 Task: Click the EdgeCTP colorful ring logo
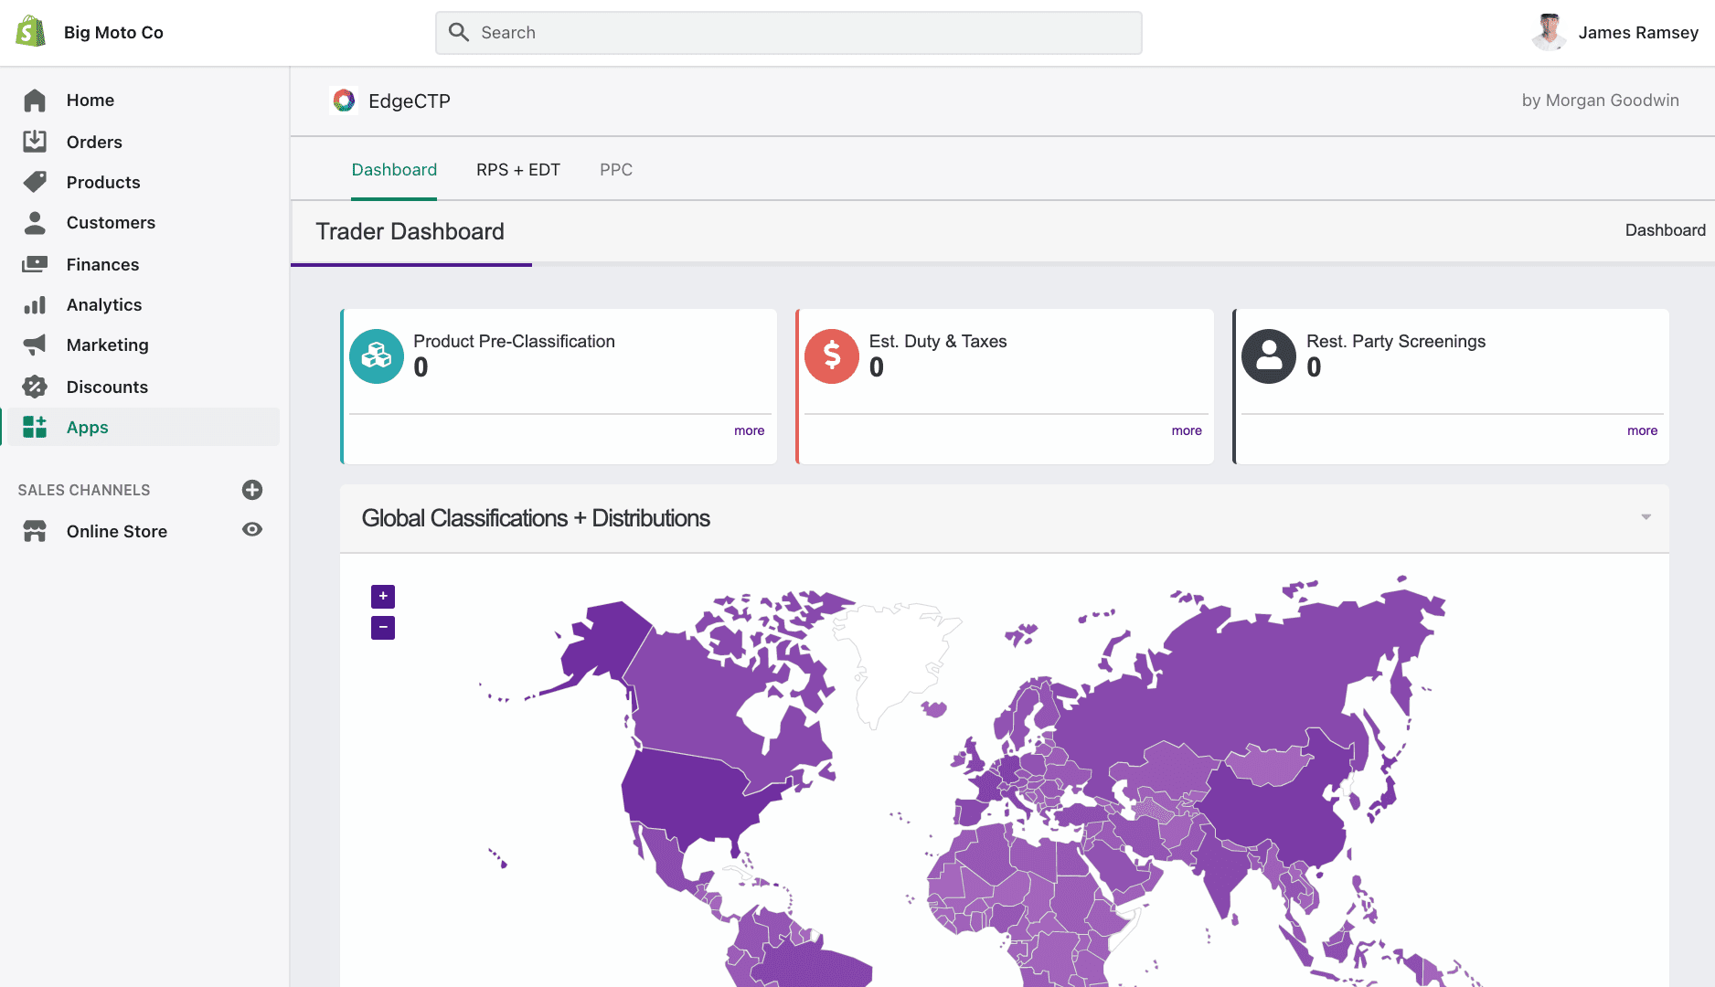coord(344,101)
